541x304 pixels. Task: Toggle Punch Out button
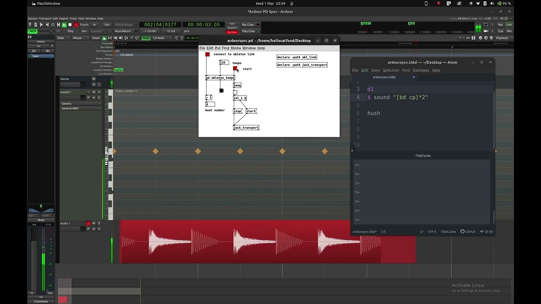click(x=107, y=25)
